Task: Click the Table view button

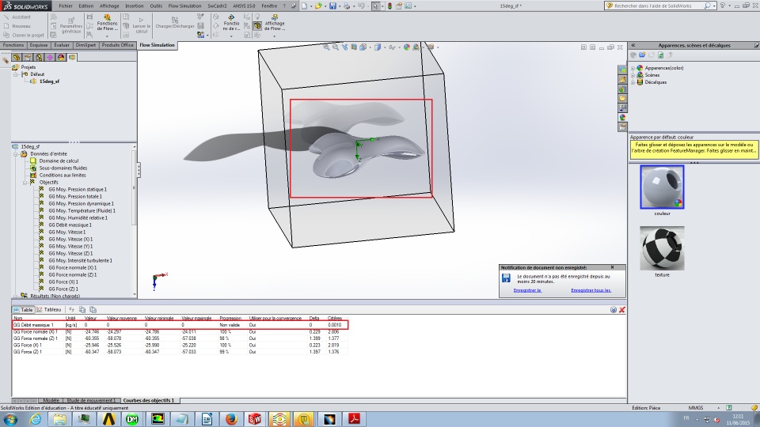Action: coord(23,309)
